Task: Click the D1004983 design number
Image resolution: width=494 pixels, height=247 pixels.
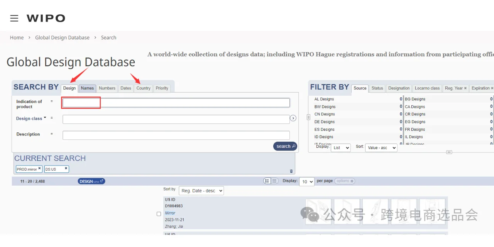Action: pos(174,206)
